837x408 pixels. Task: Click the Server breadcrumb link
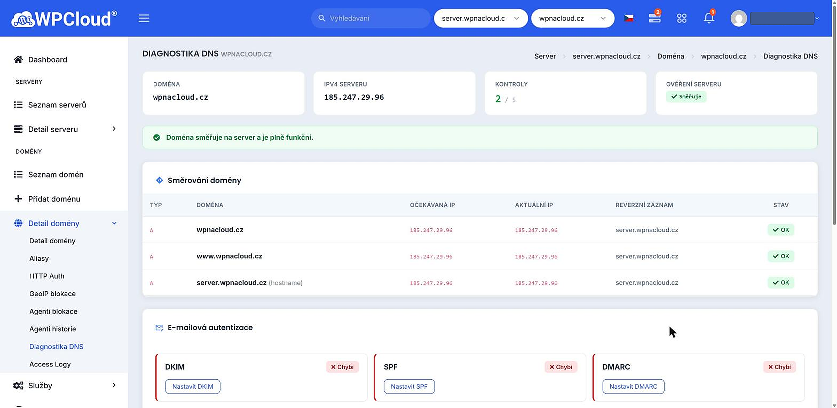coord(545,56)
